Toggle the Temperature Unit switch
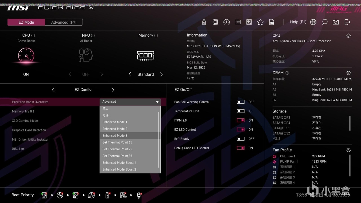The width and height of the screenshot is (361, 203). pyautogui.click(x=241, y=111)
